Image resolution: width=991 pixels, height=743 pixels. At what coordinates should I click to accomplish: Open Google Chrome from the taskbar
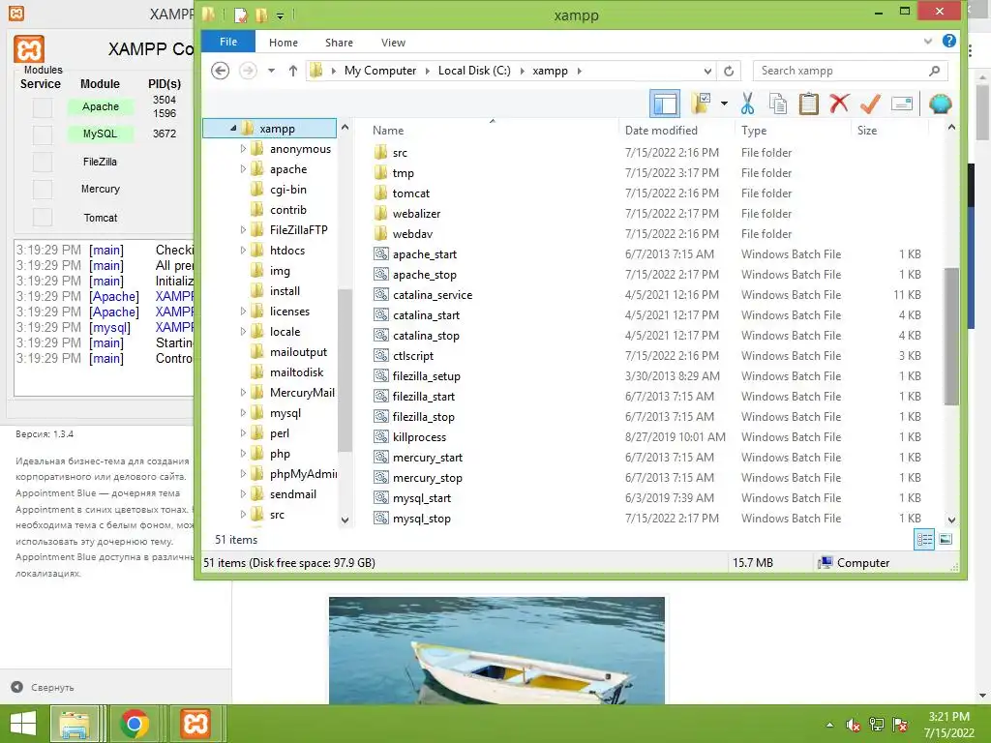click(x=134, y=724)
